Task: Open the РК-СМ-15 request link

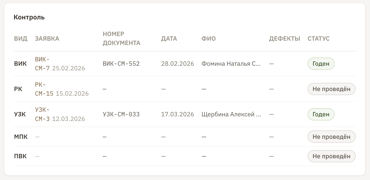Action: tap(44, 89)
